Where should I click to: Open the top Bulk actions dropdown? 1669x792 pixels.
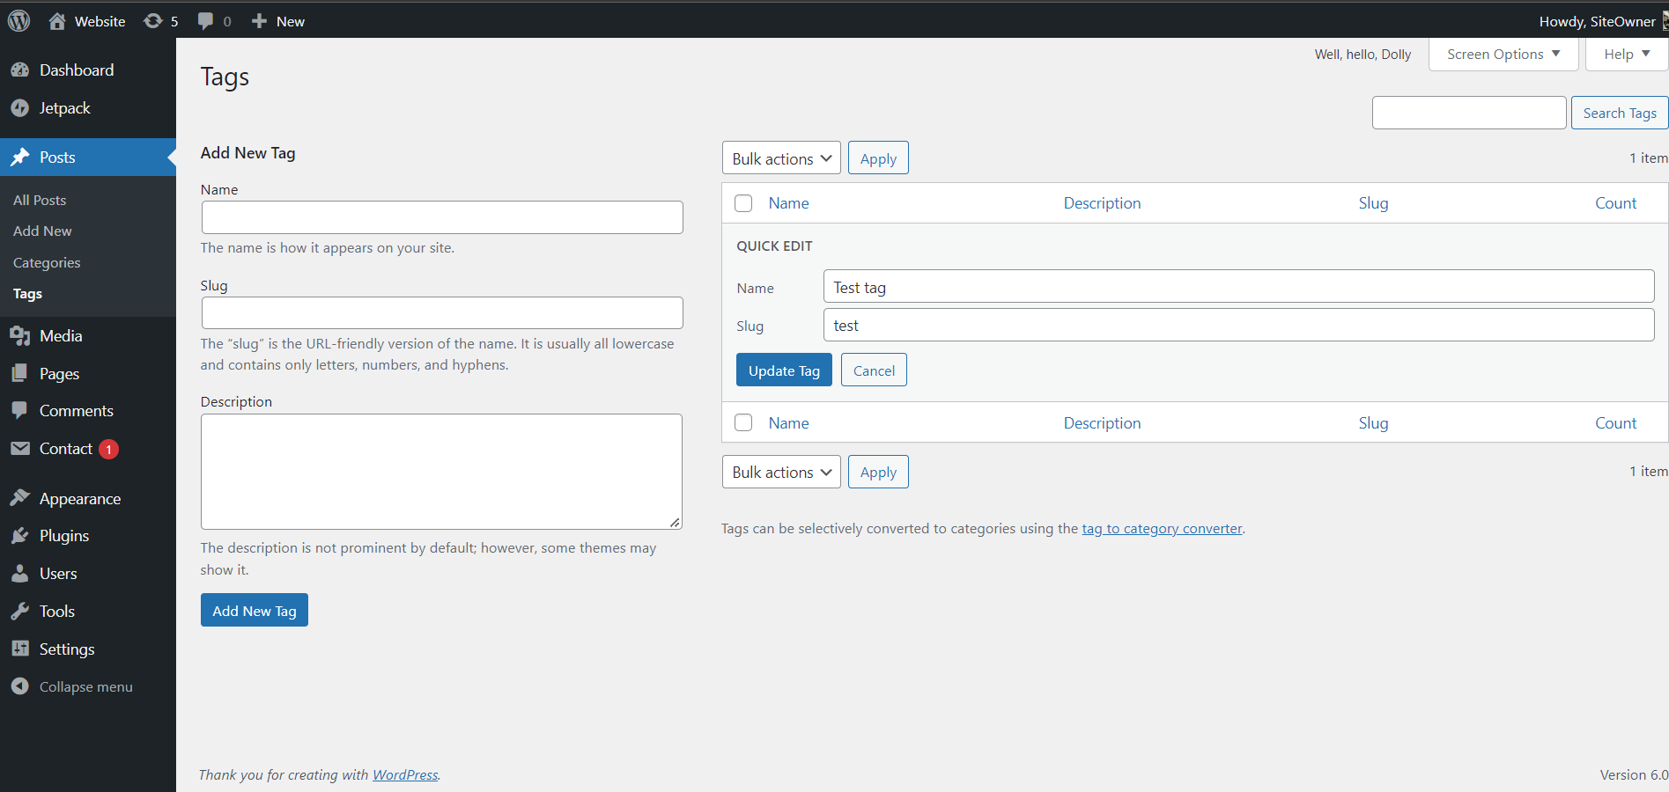(x=780, y=158)
